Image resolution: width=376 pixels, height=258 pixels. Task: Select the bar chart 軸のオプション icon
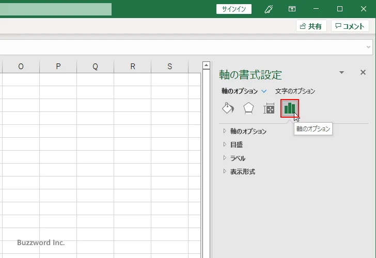coord(290,108)
